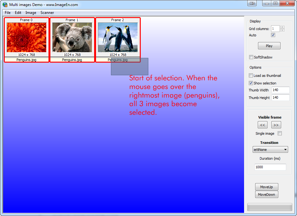Screen dimensions: 297x216
Task: Click the Frame 2 caption text
Action: point(118,20)
